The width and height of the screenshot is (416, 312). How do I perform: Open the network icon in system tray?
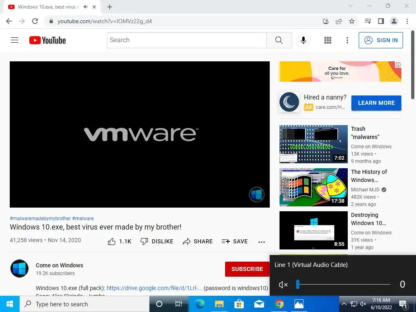pos(354,304)
